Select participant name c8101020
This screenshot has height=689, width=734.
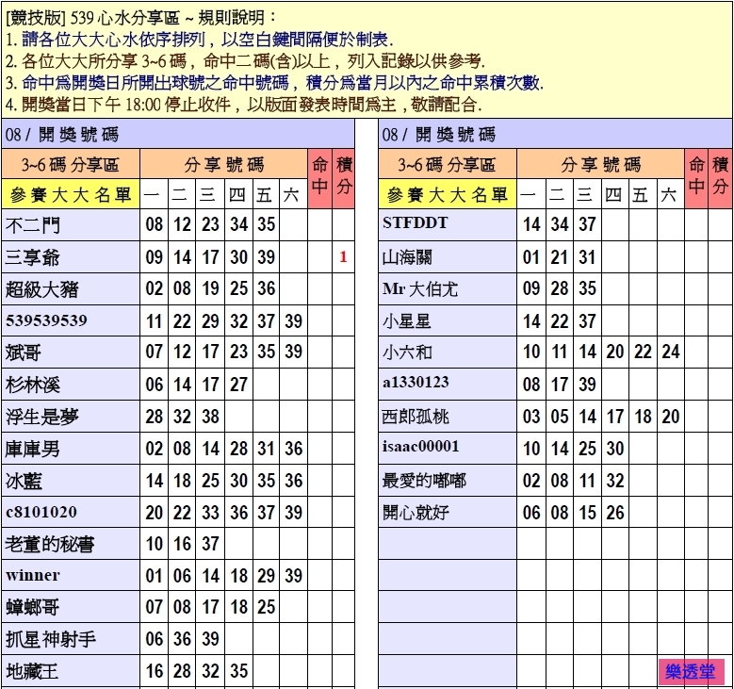(x=41, y=512)
